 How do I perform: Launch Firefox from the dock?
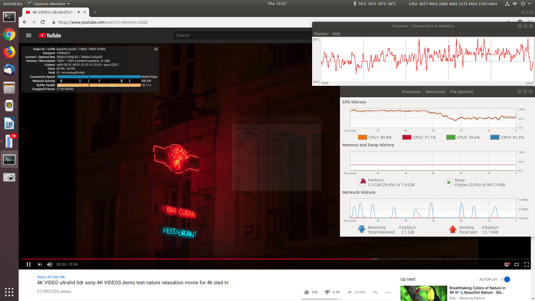pyautogui.click(x=9, y=52)
